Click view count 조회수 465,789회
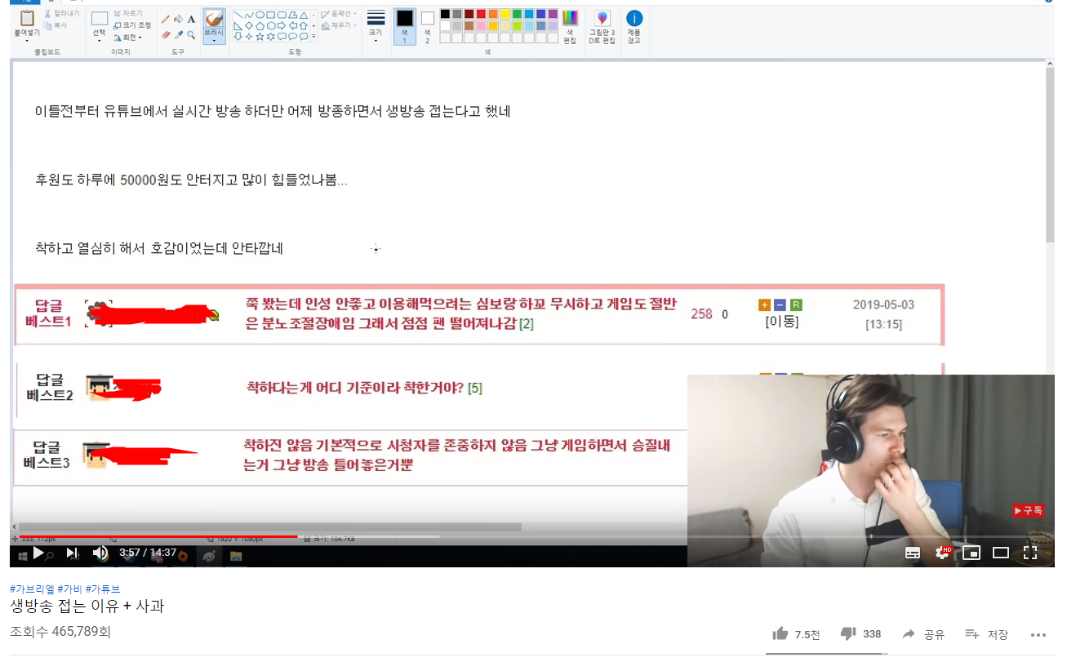This screenshot has width=1067, height=662. pos(60,632)
